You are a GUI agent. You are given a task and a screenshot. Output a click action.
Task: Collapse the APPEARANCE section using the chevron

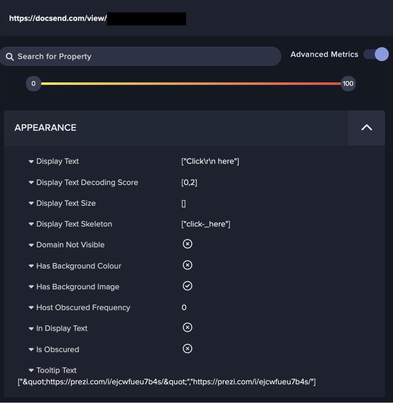pos(366,127)
